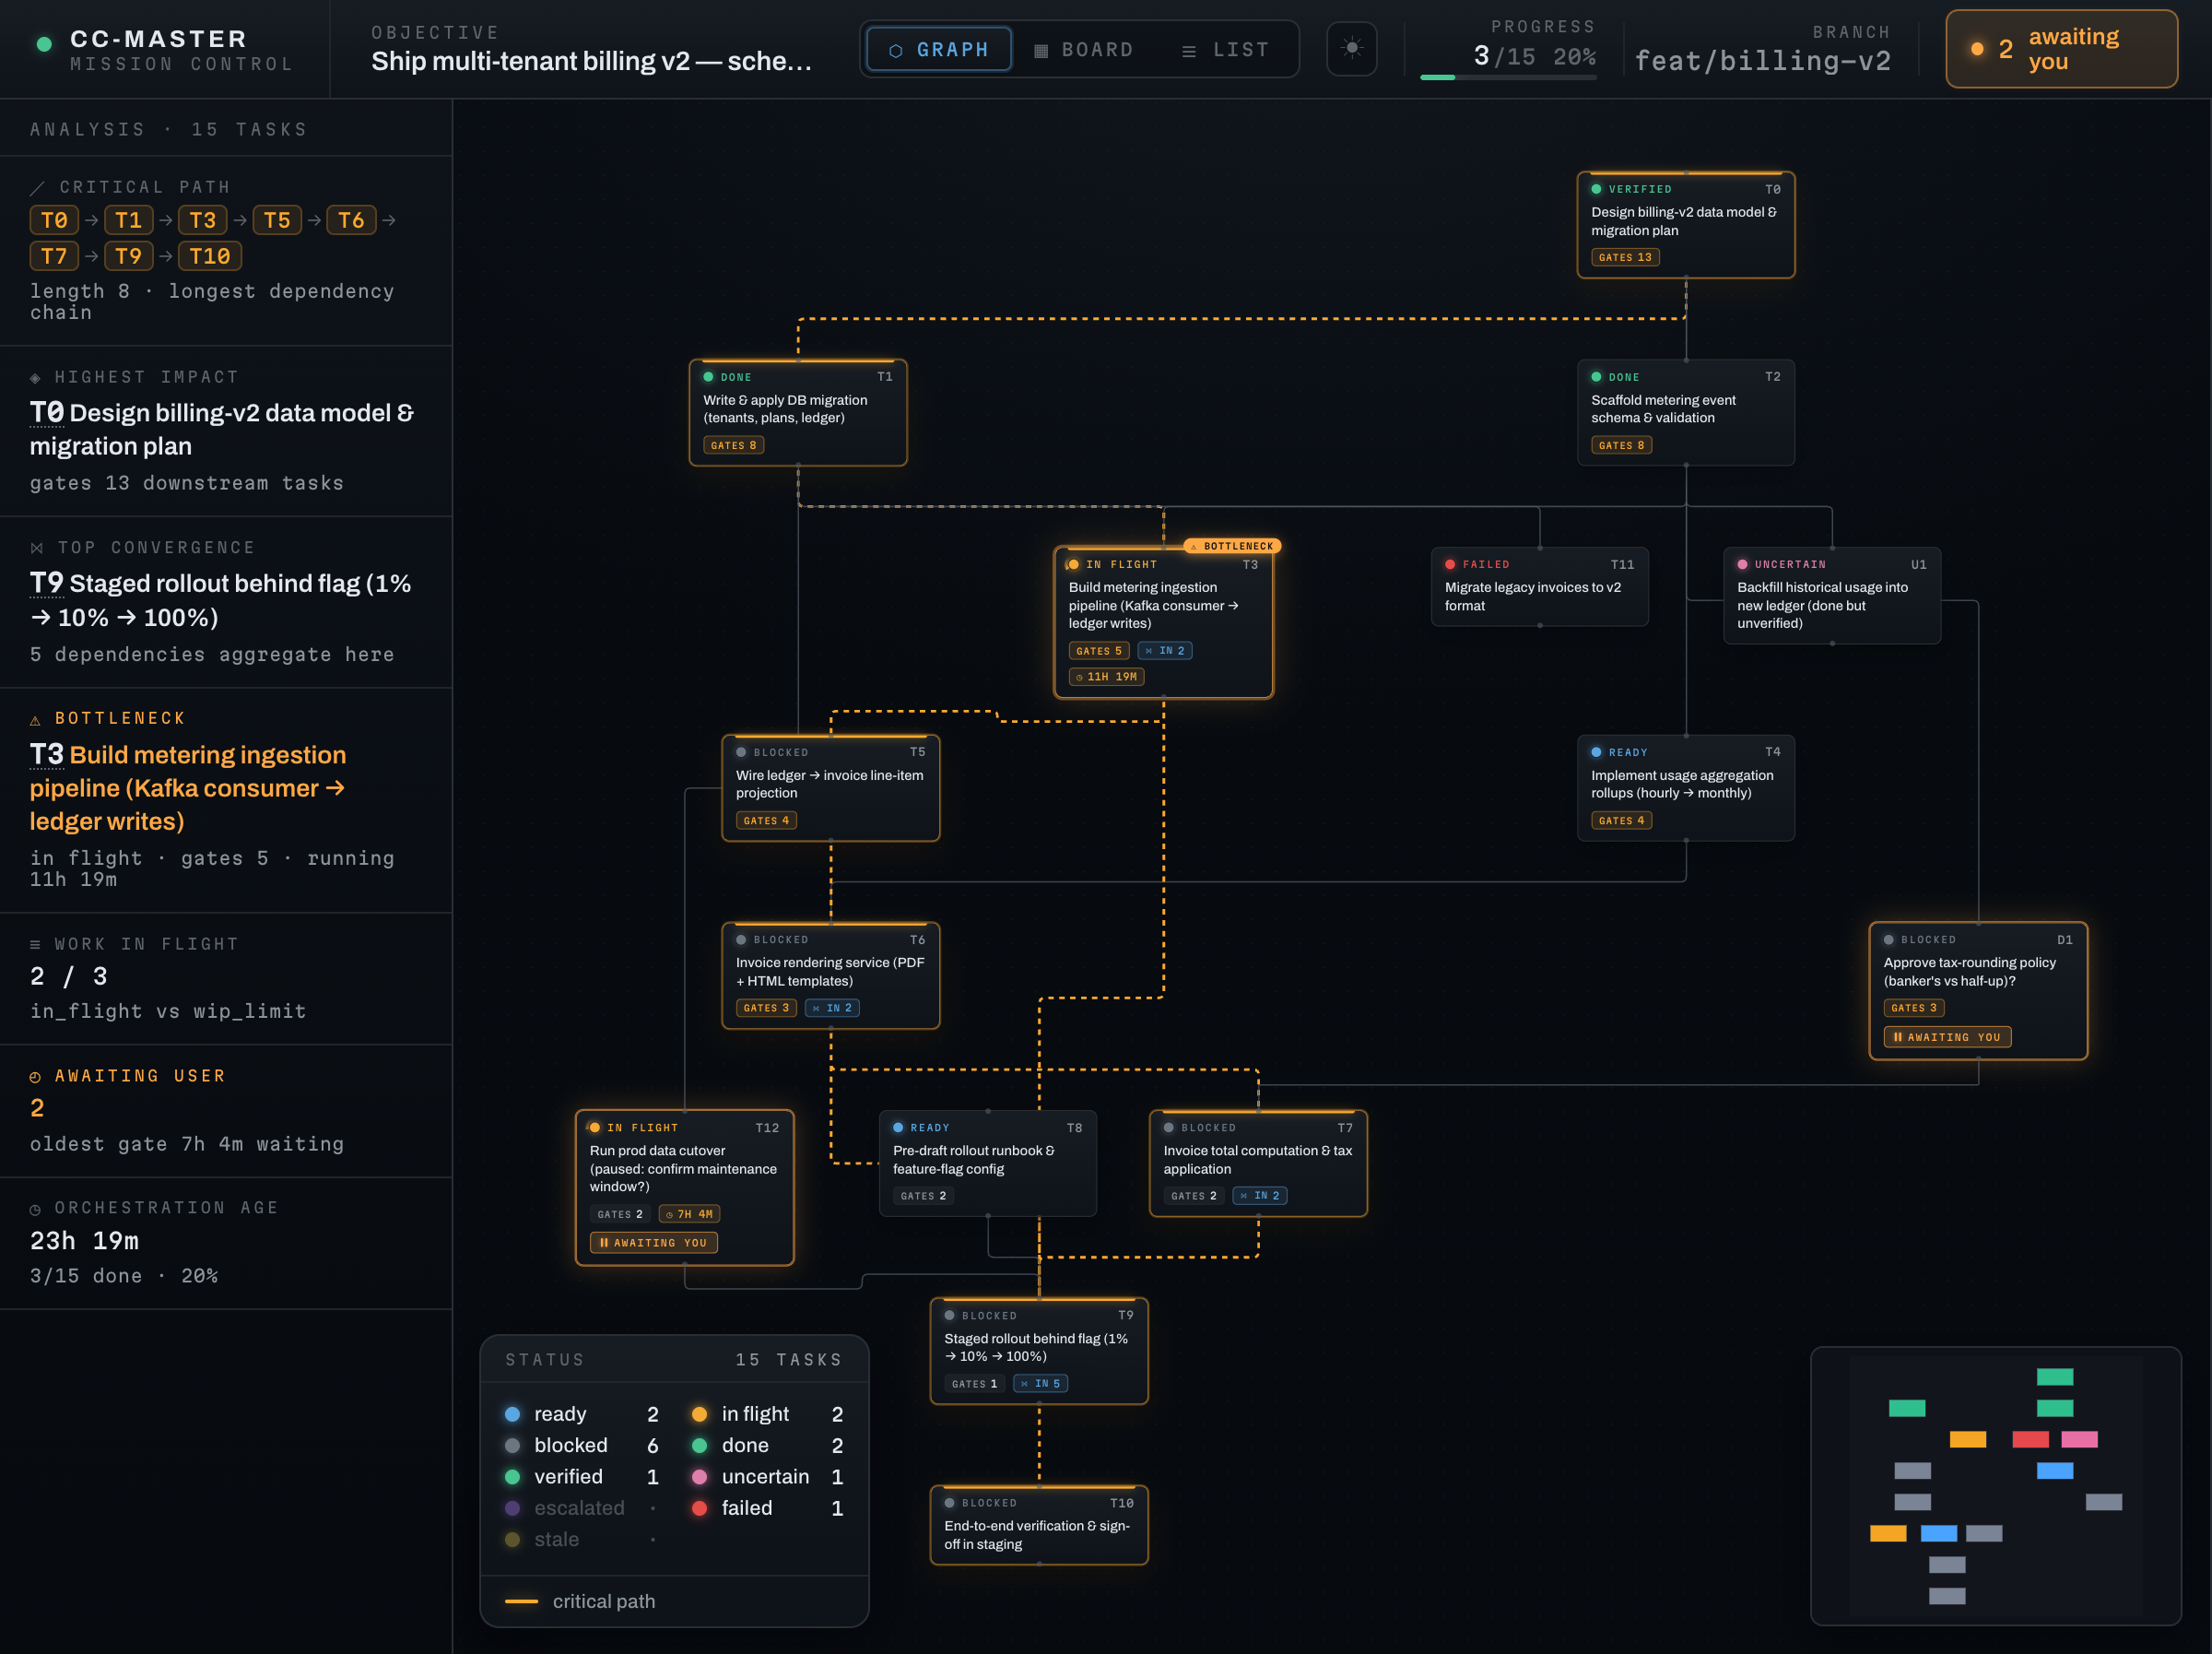
Task: Toggle the uncertain status filter in legend
Action: point(768,1477)
